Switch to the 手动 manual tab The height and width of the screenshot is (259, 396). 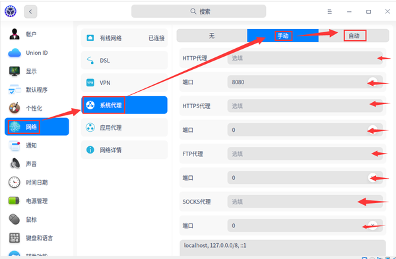pos(283,36)
